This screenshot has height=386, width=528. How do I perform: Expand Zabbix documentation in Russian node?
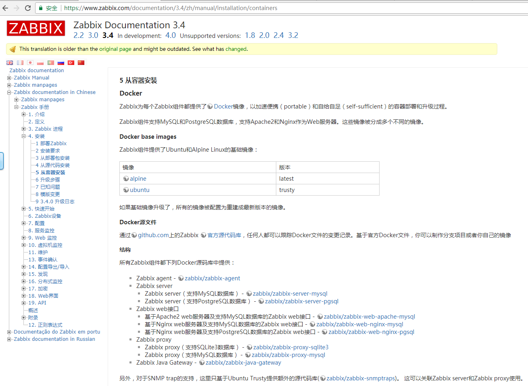click(9, 339)
